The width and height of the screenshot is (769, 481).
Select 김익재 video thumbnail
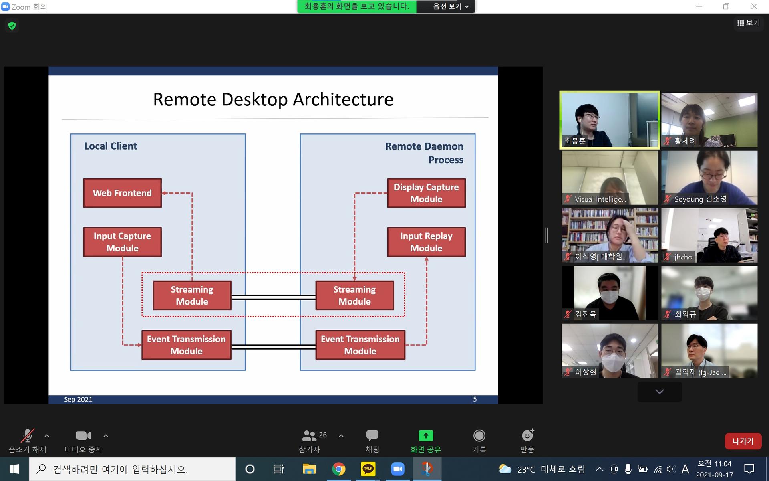709,351
